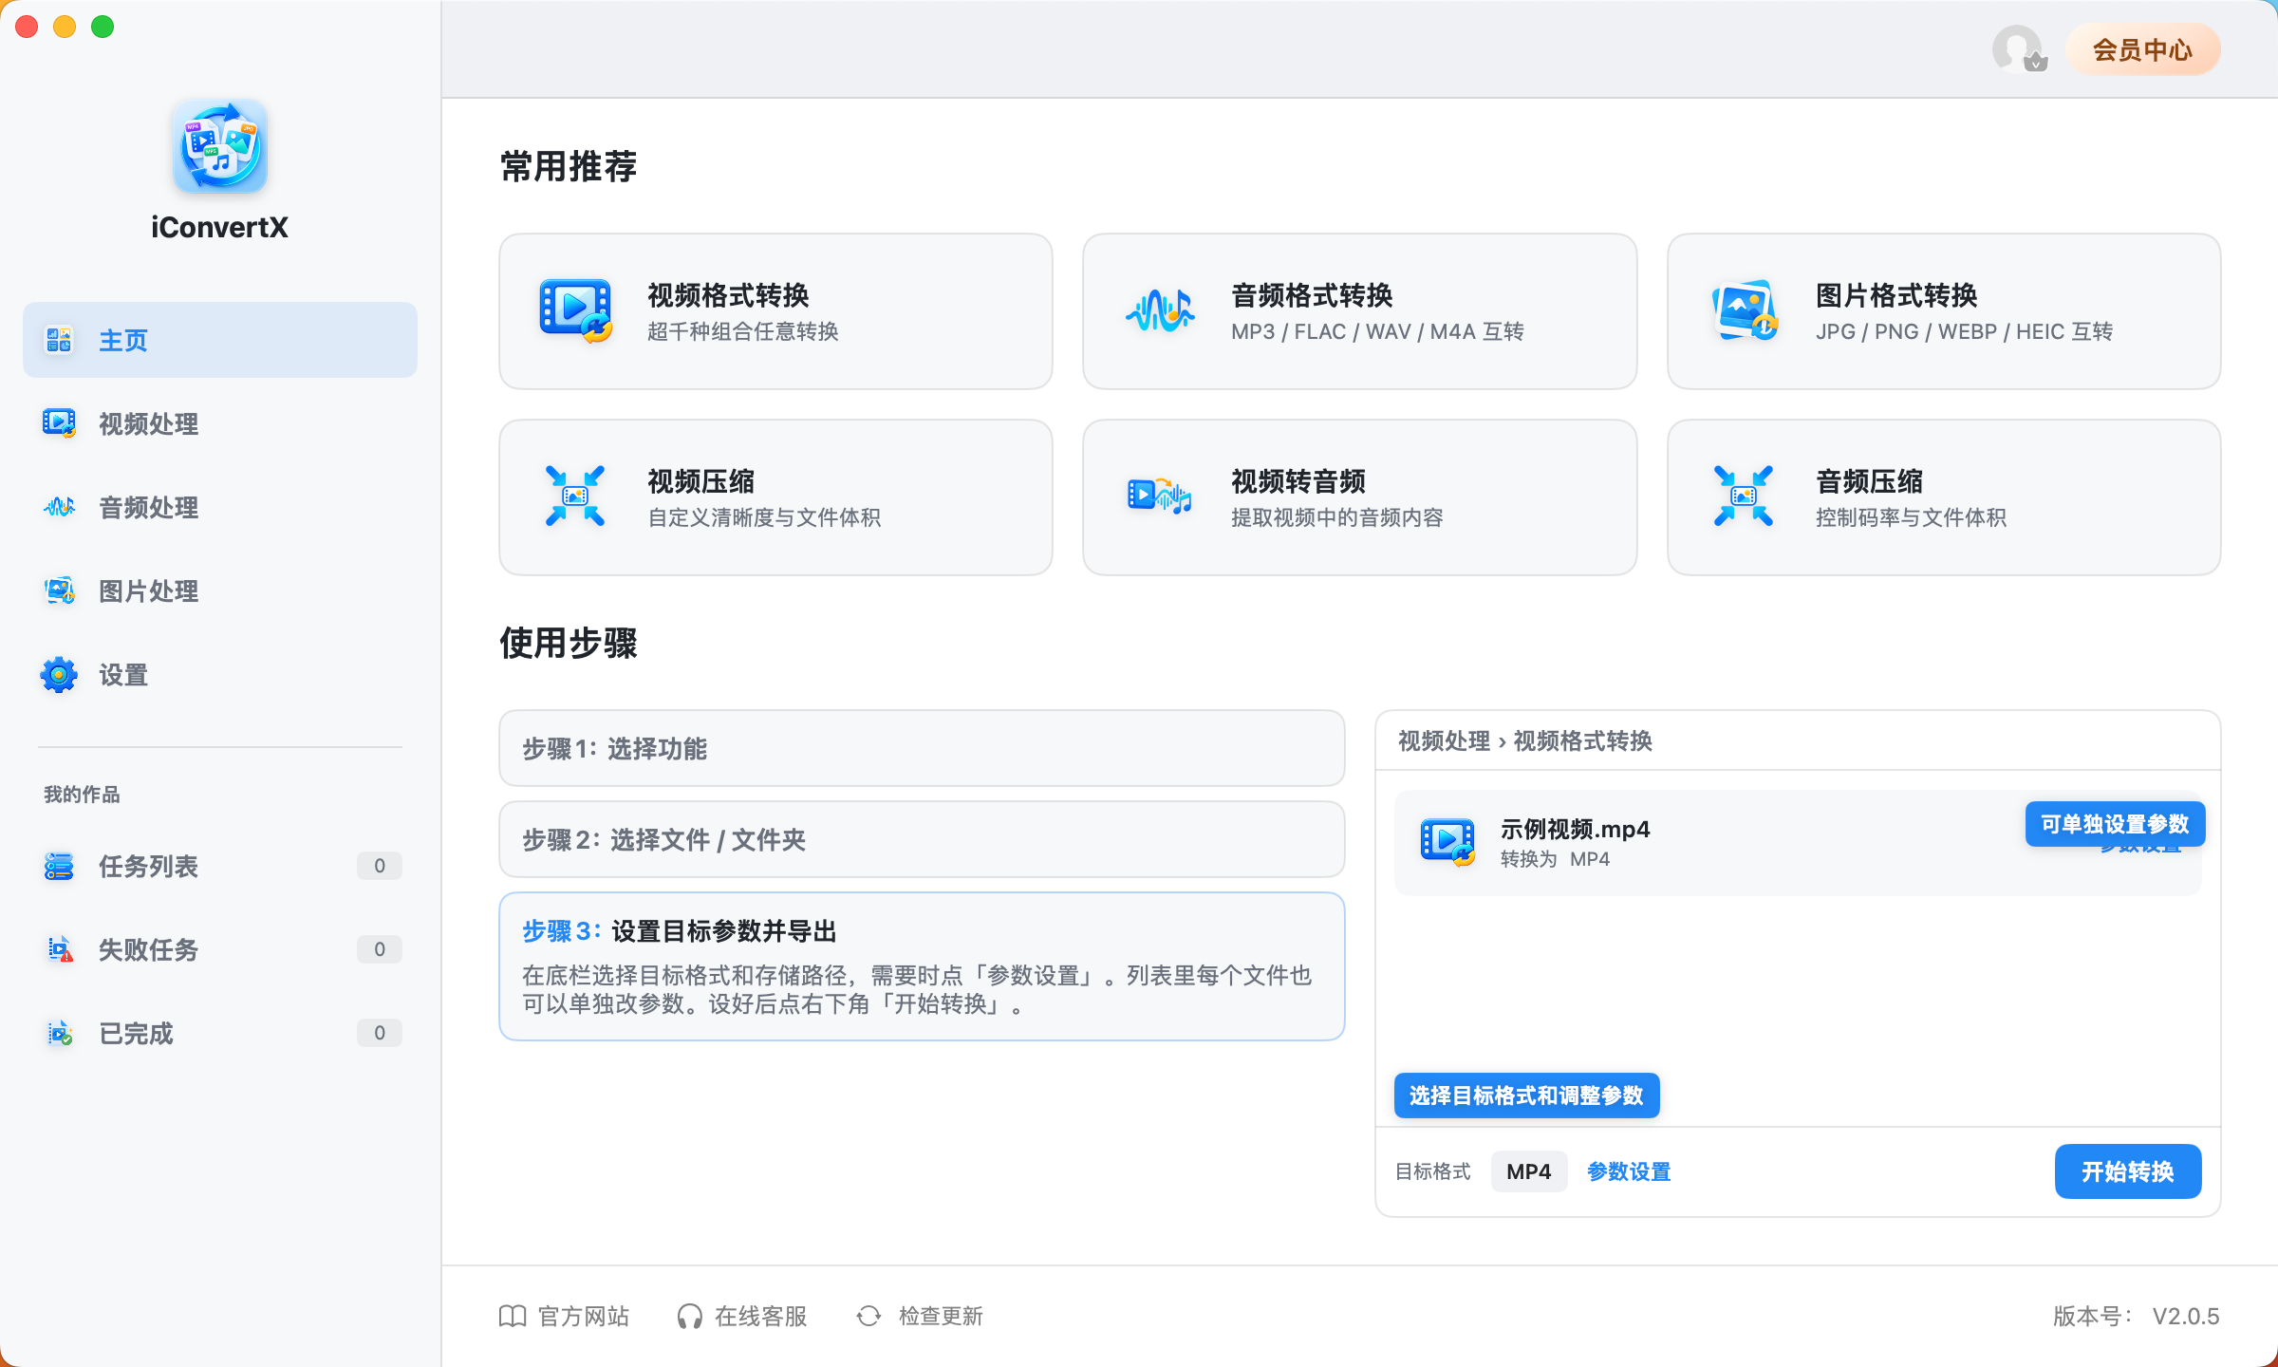This screenshot has height=1367, width=2278.
Task: Open the 官方网站 link
Action: 564,1316
